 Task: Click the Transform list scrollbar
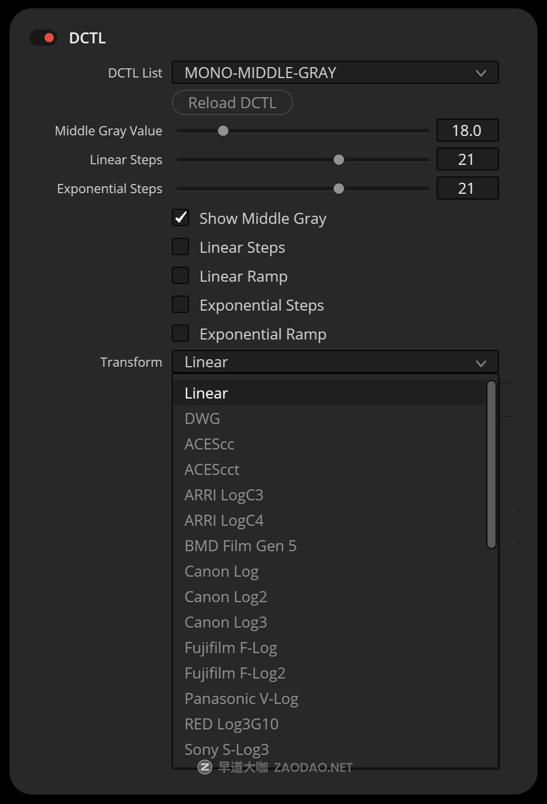click(x=491, y=464)
